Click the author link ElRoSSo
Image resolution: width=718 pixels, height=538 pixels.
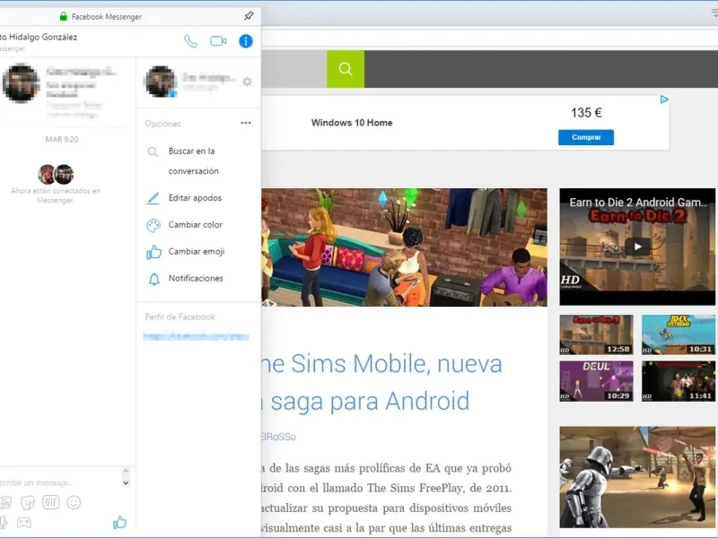click(278, 437)
